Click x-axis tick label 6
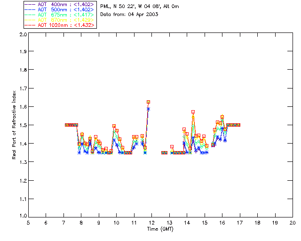The height and width of the screenshot is (241, 301). (46, 223)
